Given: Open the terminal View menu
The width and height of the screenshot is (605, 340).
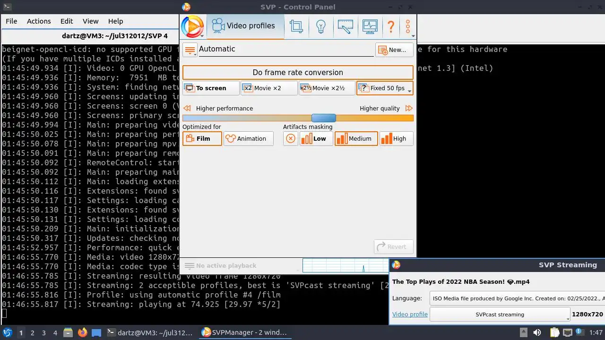Looking at the screenshot, I should [x=91, y=21].
